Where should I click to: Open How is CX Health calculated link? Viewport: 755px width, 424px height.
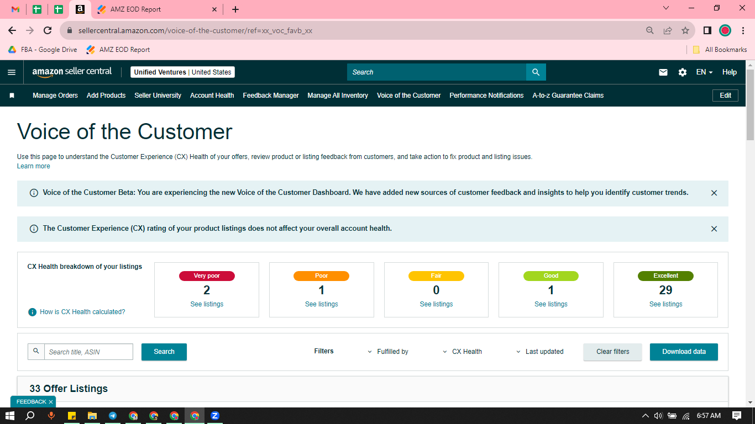[82, 312]
